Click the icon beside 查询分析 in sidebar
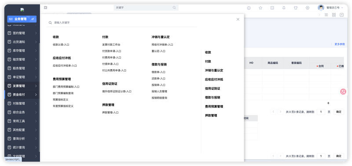Viewport: 352px width, 166px height. (9, 139)
